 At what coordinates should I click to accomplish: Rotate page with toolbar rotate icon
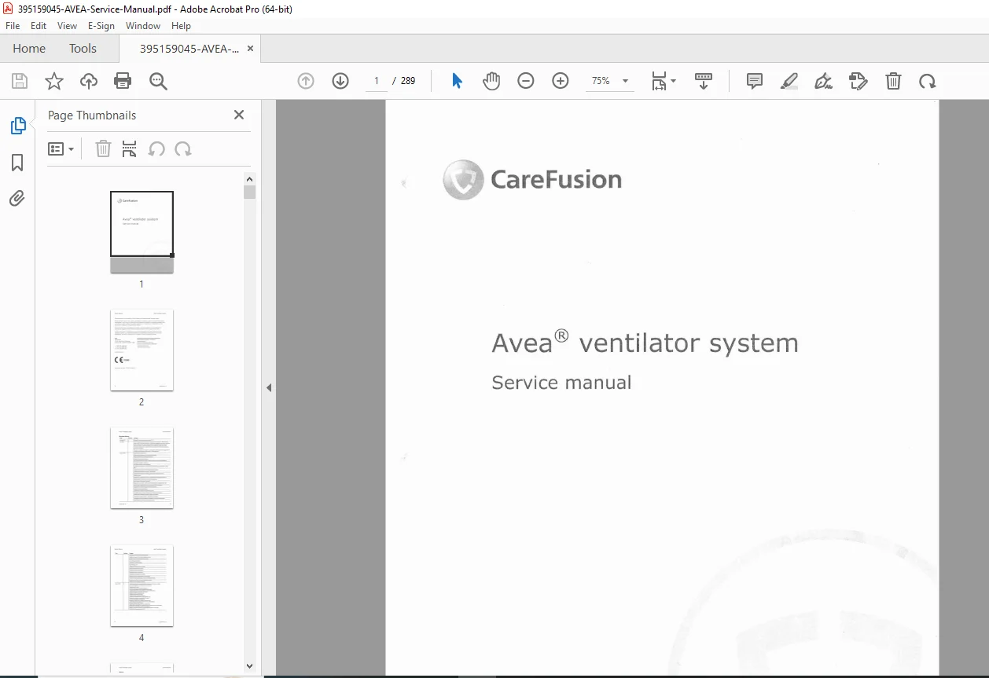pyautogui.click(x=928, y=81)
